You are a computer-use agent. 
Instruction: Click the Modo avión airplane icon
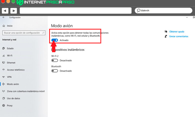click(3, 84)
